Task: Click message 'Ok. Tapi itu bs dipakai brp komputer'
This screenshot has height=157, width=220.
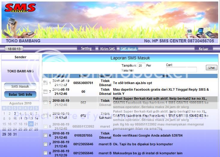Action: point(143,144)
